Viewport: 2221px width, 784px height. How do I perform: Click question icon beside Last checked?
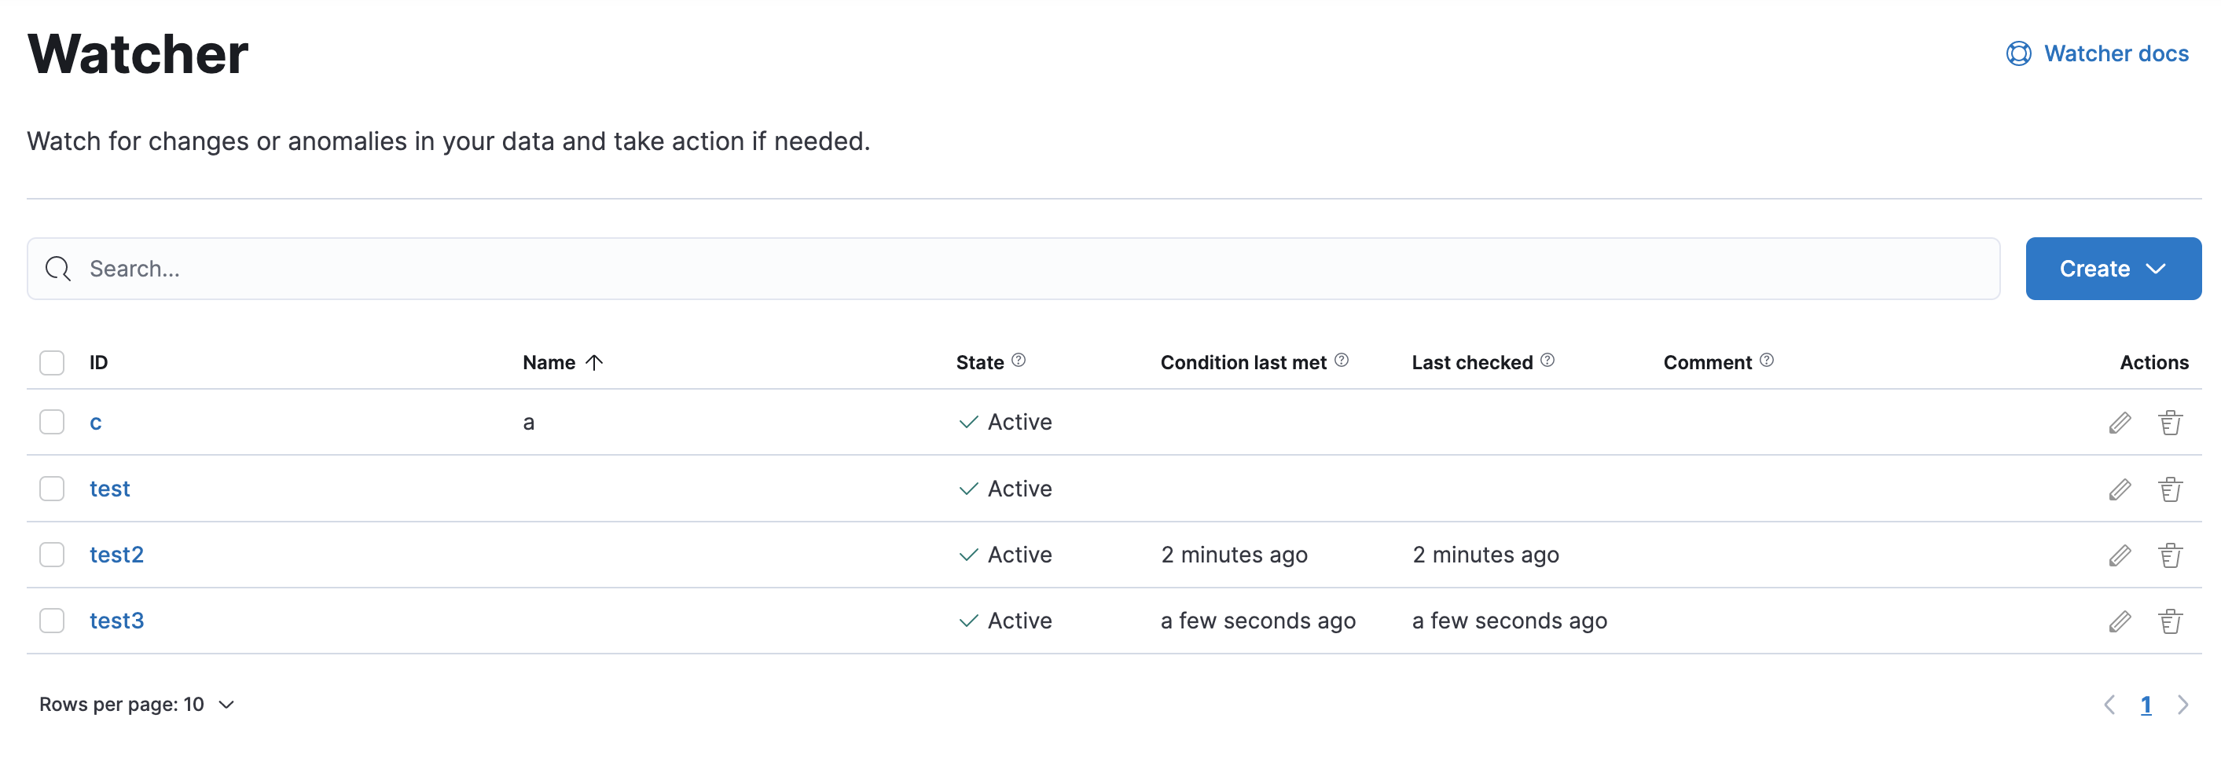(x=1547, y=361)
